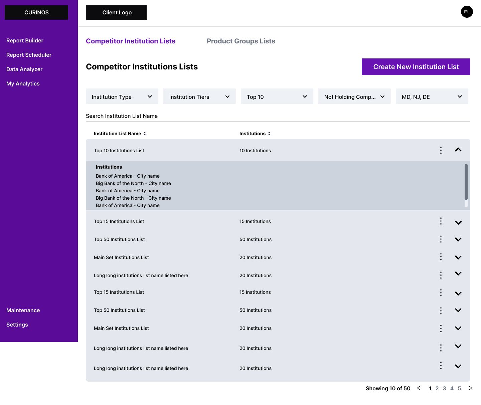Image resolution: width=481 pixels, height=405 pixels.
Task: Open the Top 10 filter dropdown
Action: [277, 96]
